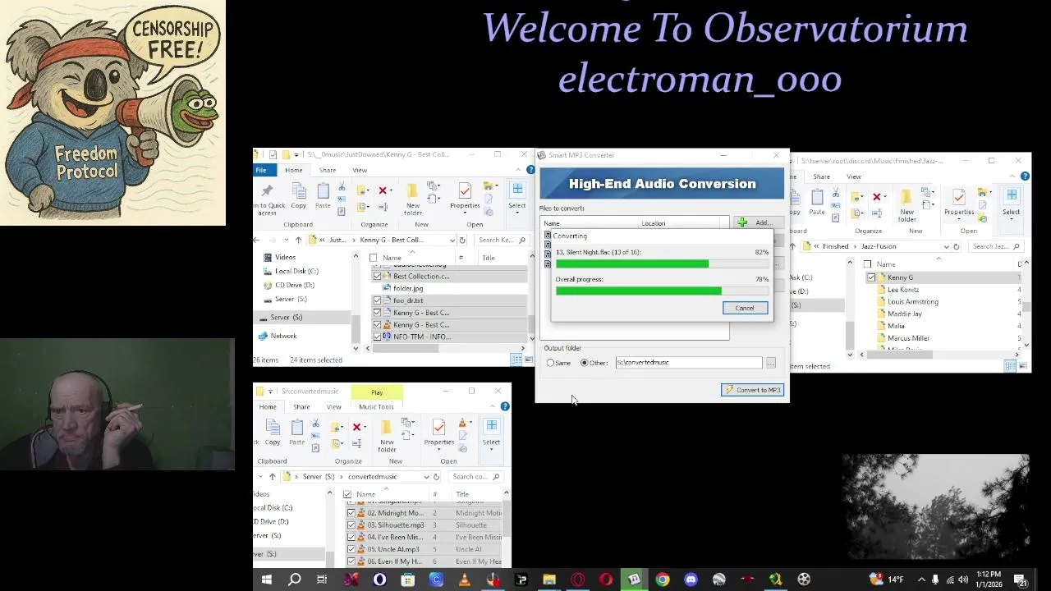
Task: Open Share tab in Jazz-Fusion window
Action: [821, 176]
